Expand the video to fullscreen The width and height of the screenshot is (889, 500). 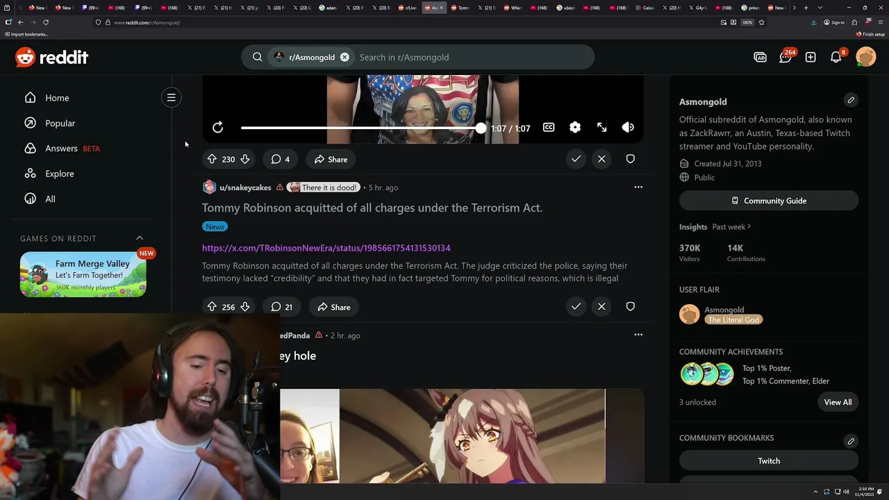pos(601,127)
